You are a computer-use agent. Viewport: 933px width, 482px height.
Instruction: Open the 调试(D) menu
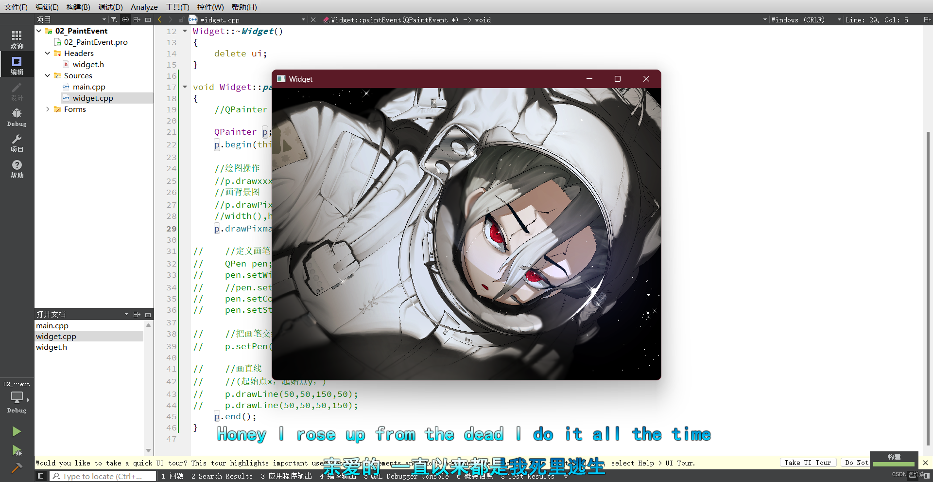(110, 7)
